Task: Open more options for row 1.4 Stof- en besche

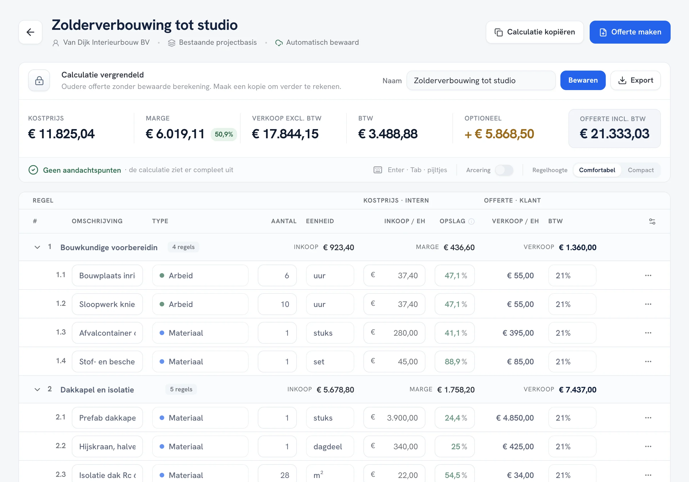Action: coord(648,361)
